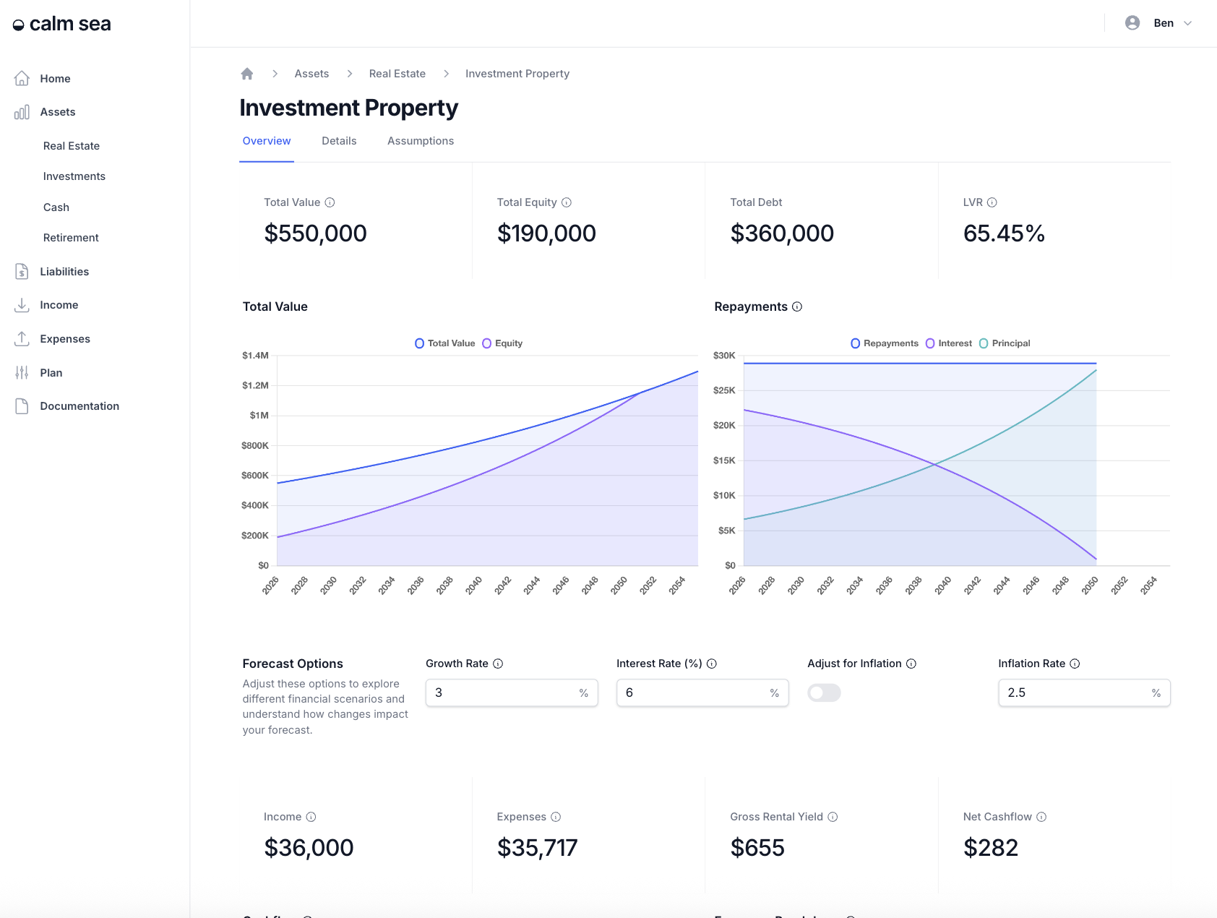This screenshot has width=1217, height=918.
Task: Hide the Principal series in the Repayments legend
Action: tap(1005, 343)
